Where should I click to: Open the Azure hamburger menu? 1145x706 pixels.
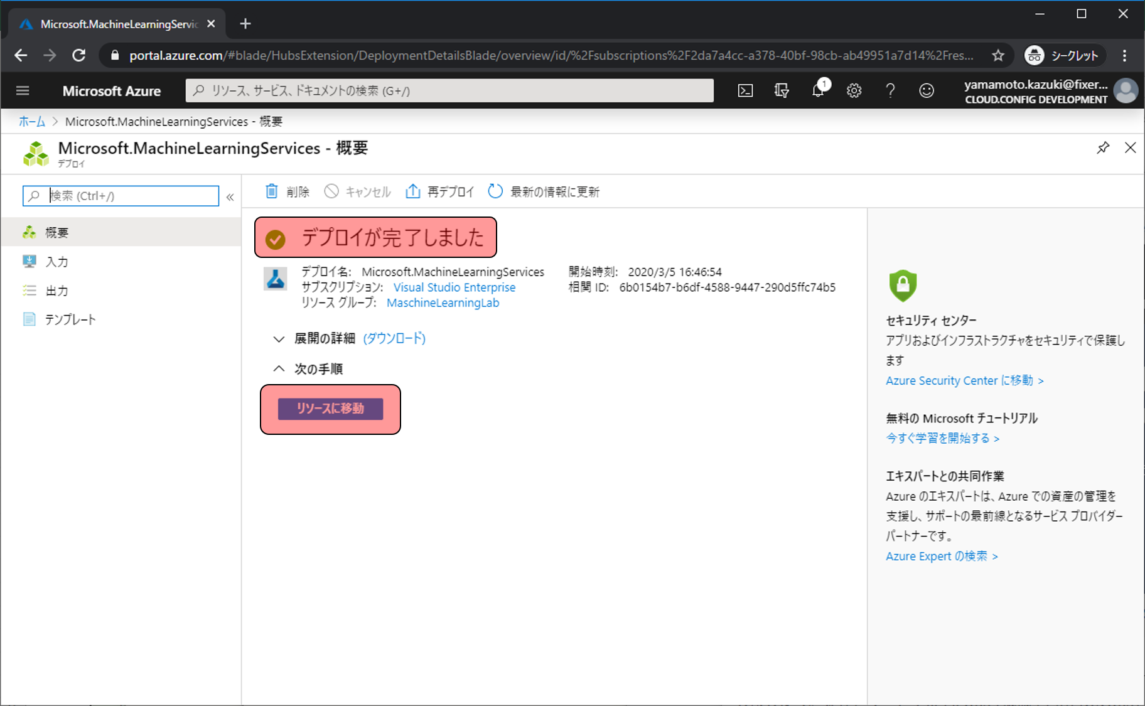coord(23,91)
